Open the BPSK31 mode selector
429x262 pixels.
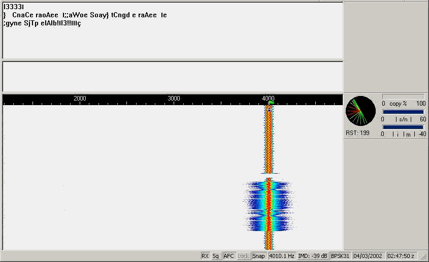[x=340, y=256]
